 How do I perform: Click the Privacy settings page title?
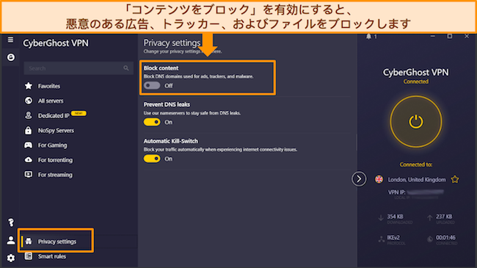[172, 43]
